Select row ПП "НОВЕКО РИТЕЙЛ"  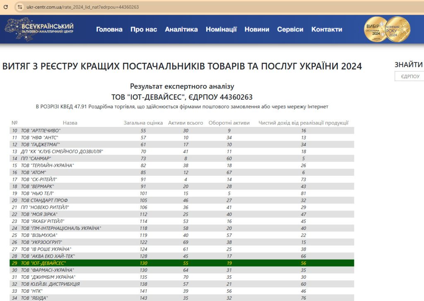[182, 208]
